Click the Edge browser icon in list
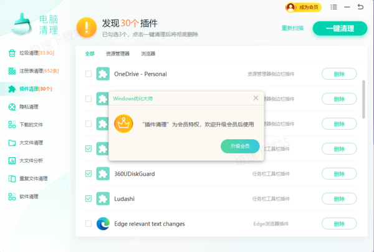The width and height of the screenshot is (374, 252). pos(103,223)
